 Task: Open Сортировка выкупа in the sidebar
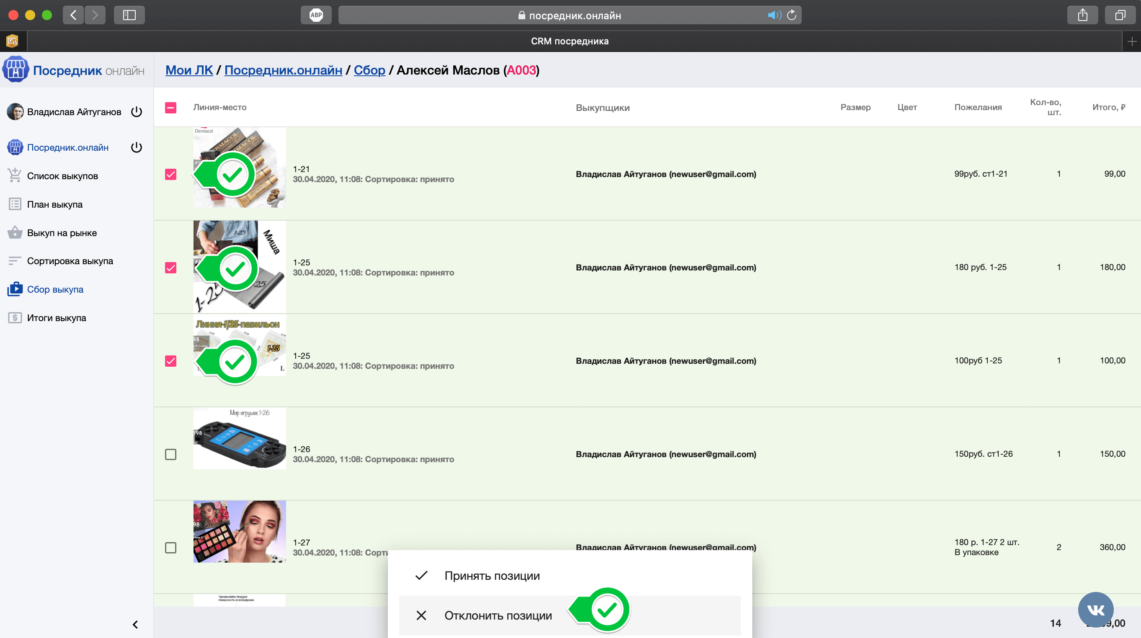(x=70, y=261)
